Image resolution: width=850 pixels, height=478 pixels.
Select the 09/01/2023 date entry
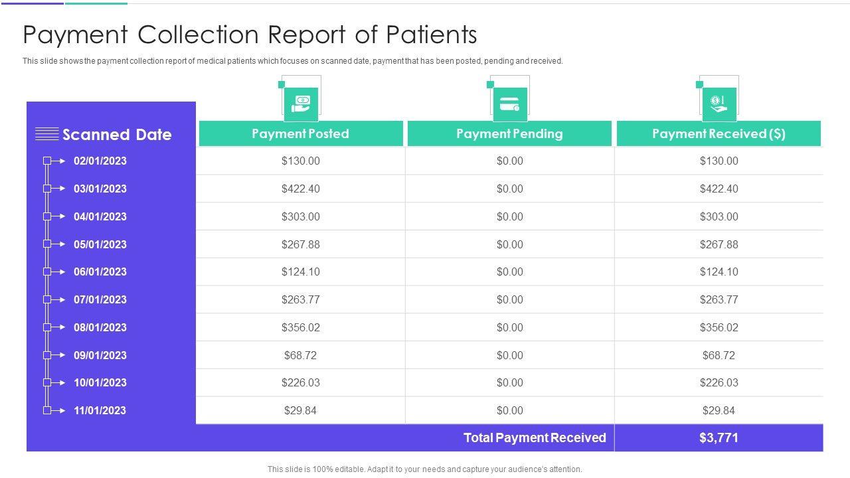pos(100,355)
